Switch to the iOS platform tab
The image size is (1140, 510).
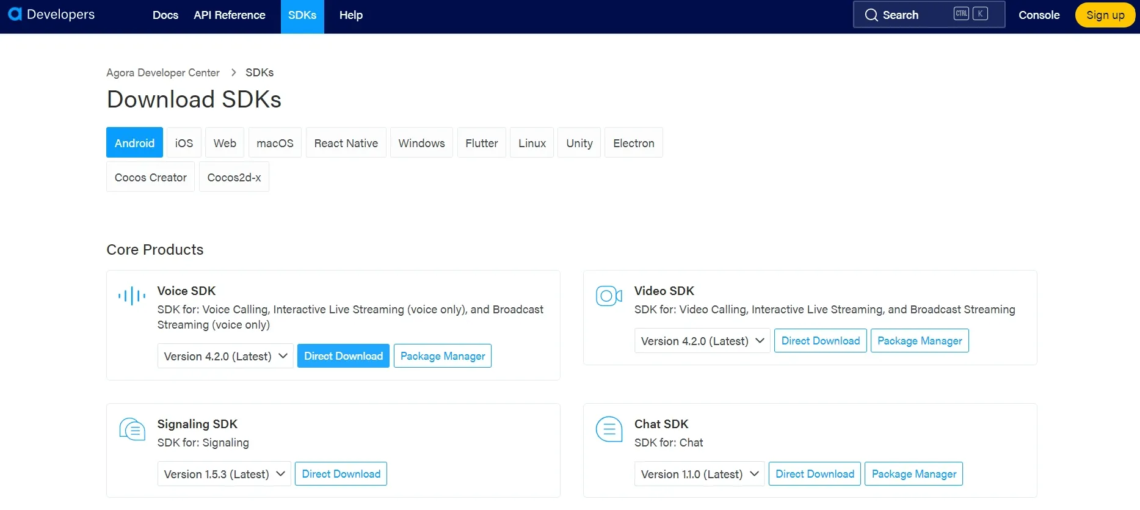pyautogui.click(x=184, y=142)
